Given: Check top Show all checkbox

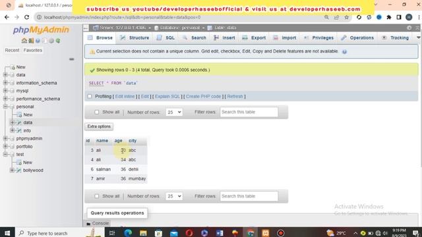Looking at the screenshot, I should pos(97,112).
